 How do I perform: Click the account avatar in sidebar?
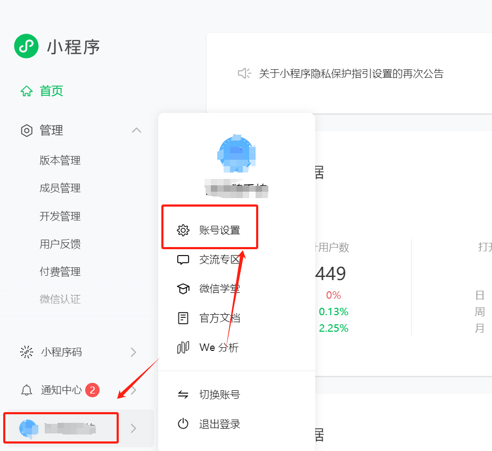click(29, 429)
